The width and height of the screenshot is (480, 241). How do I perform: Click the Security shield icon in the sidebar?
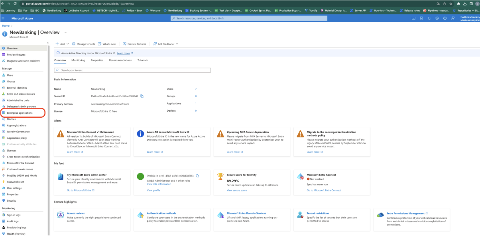coord(4,201)
